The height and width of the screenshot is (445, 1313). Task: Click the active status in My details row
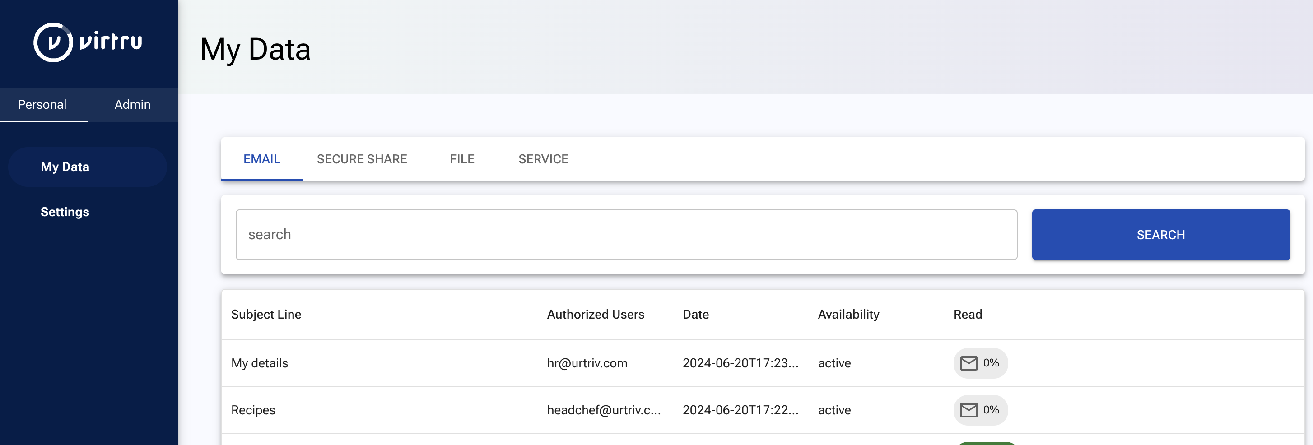tap(834, 363)
